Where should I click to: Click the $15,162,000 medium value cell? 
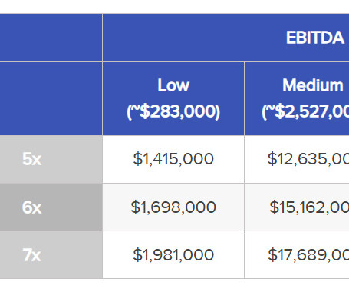point(297,207)
